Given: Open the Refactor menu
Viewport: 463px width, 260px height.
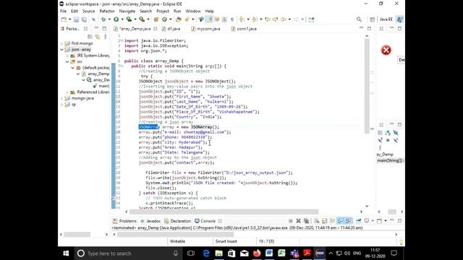Looking at the screenshot, I should [107, 12].
